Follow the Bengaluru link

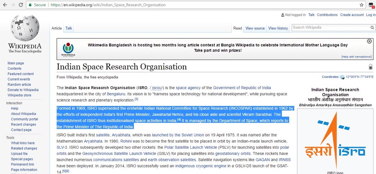point(116,94)
